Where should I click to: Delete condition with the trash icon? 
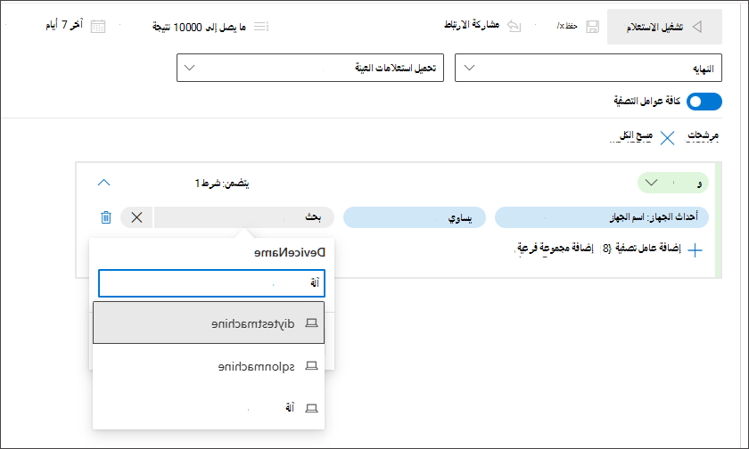pyautogui.click(x=106, y=217)
